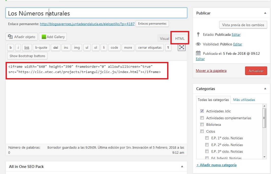
Task: Click Vista previa de los cambios button
Action: [243, 25]
